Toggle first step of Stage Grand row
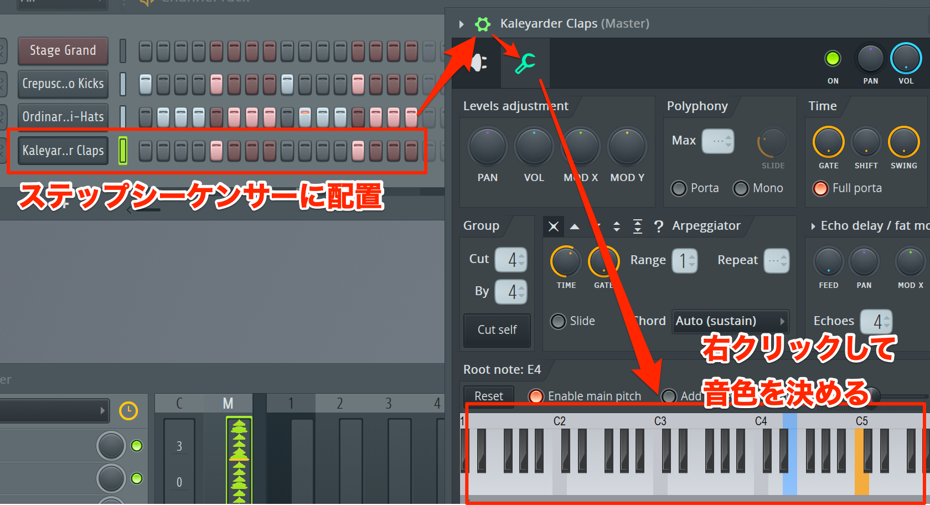The height and width of the screenshot is (505, 930). [146, 51]
